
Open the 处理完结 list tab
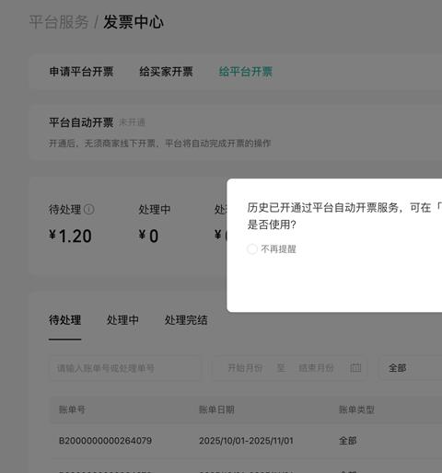tap(186, 320)
